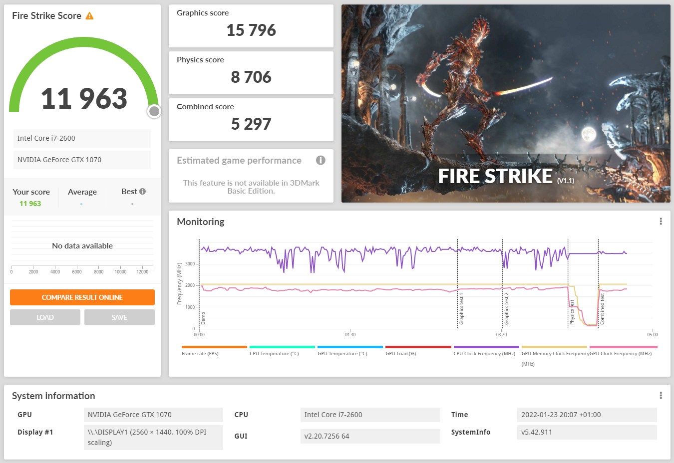Screen dimensions: 674x463
Task: Click the Fire Strike Score title
Action: 46,16
